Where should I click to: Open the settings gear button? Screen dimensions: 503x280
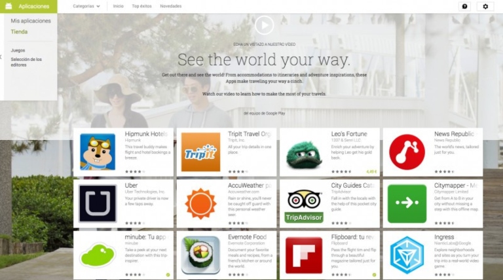point(485,6)
